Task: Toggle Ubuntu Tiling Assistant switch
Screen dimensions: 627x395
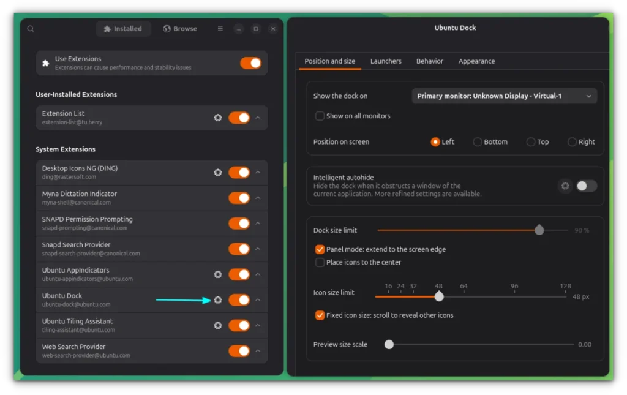Action: click(239, 325)
